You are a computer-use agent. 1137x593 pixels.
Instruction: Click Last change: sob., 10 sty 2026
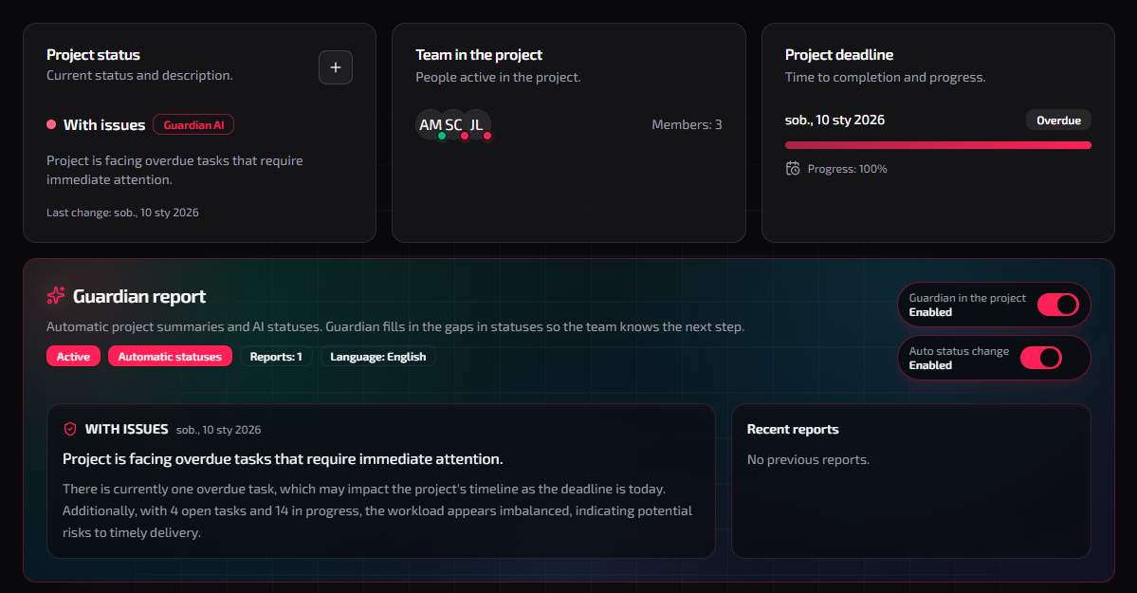(122, 213)
